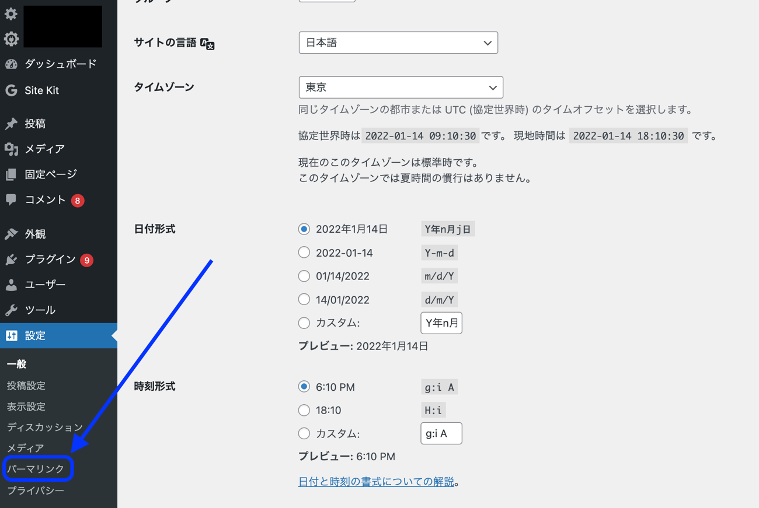Click the wrench icon beside ツール
This screenshot has height=508, width=759.
11,310
